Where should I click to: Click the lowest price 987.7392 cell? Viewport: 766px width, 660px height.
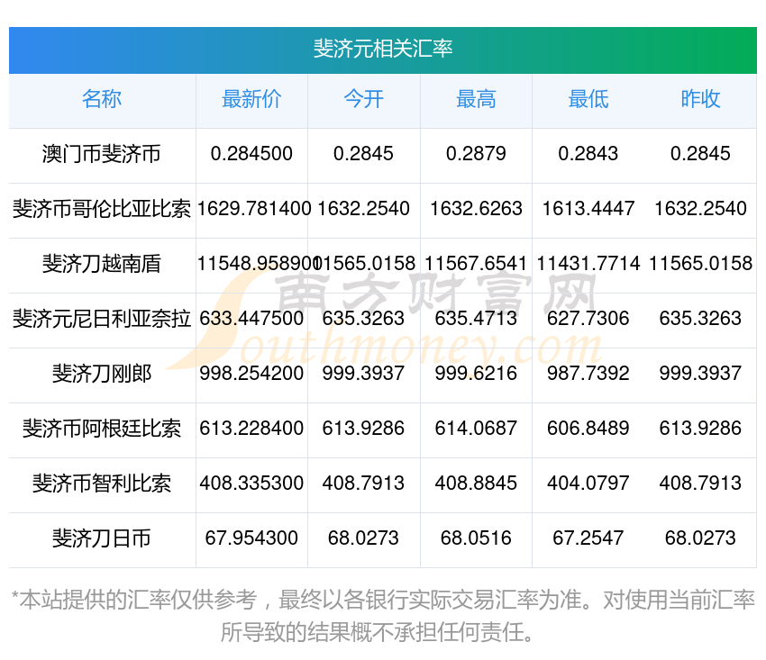[588, 374]
